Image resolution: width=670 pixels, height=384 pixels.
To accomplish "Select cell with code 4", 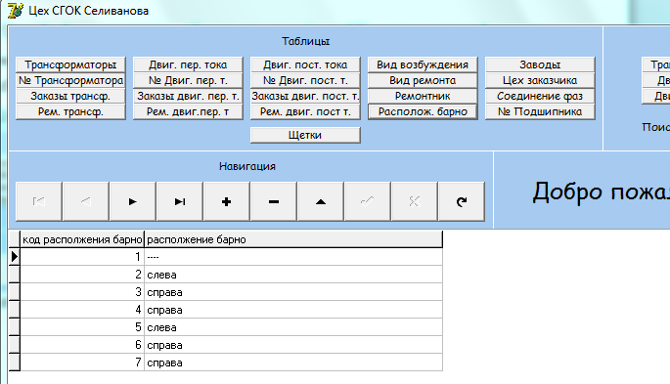I will tap(82, 310).
